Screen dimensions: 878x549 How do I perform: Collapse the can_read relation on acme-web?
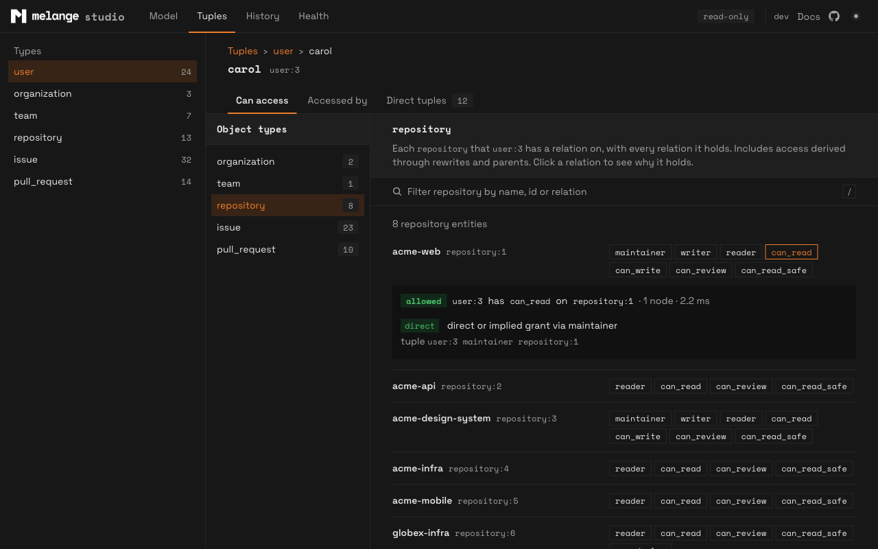pyautogui.click(x=792, y=253)
